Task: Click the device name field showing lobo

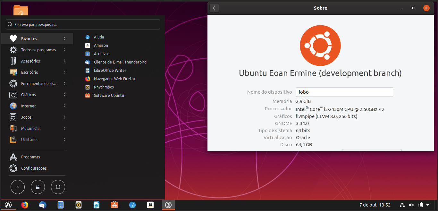Action: click(344, 92)
